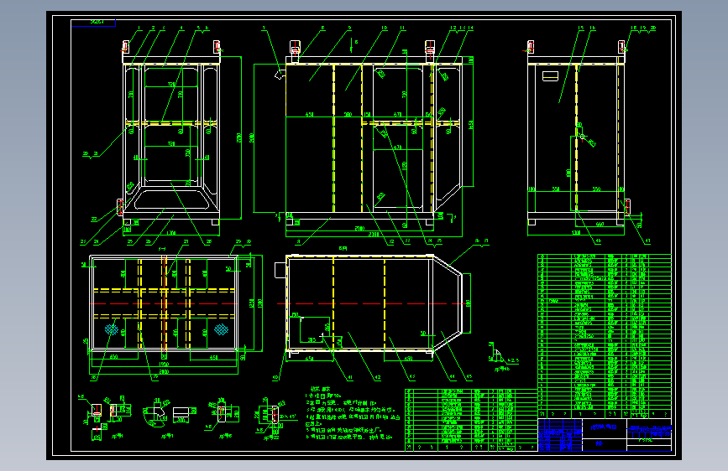Pick callout number 40 at bottom center
728x471 pixels.
275,378
